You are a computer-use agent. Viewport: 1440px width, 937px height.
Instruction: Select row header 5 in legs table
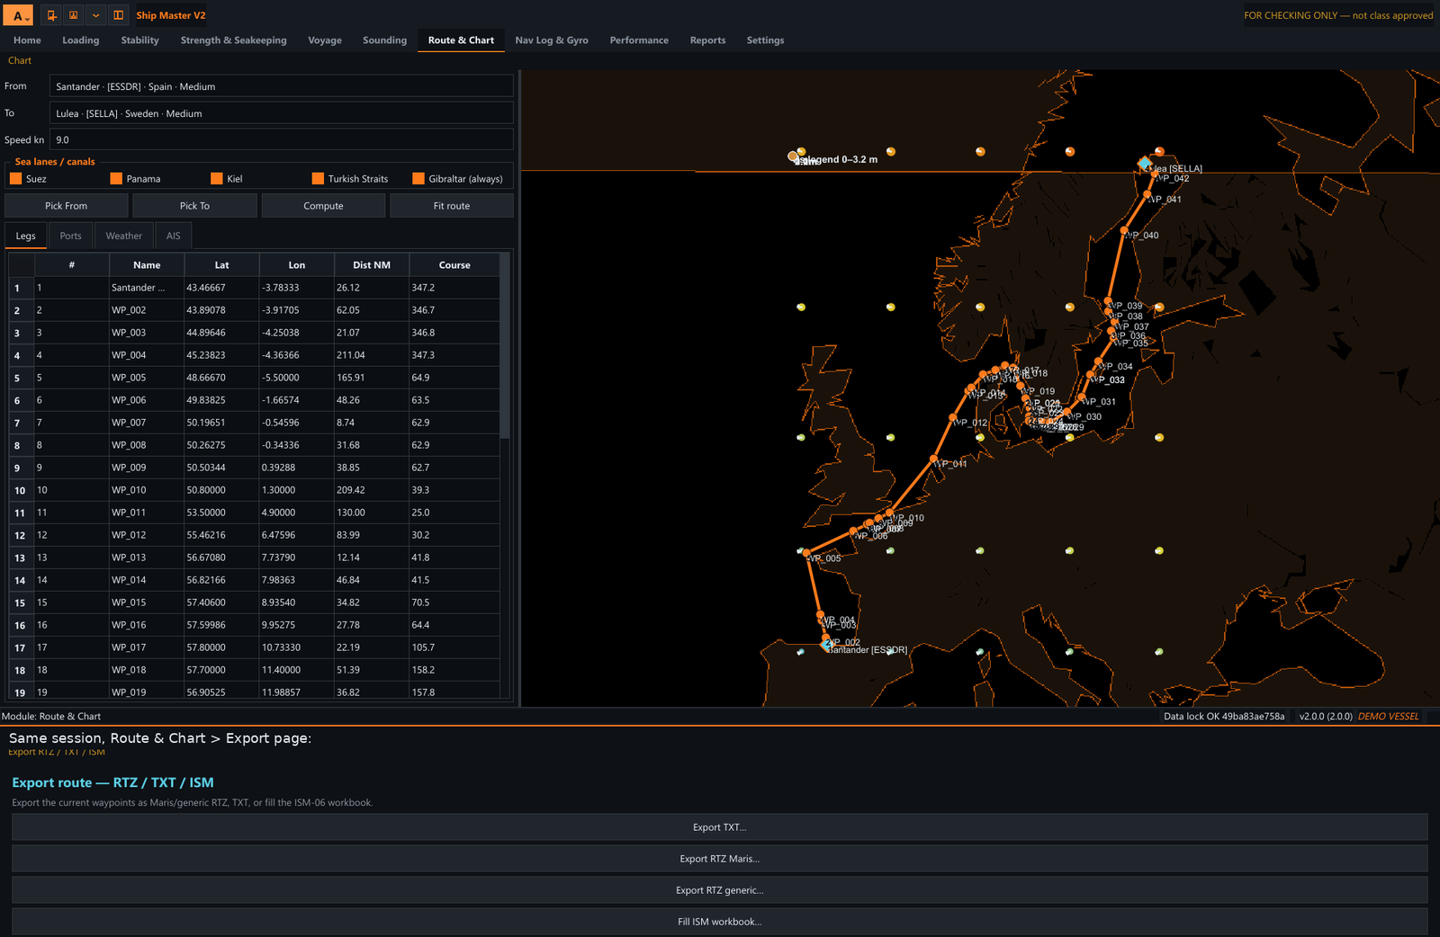coord(22,378)
